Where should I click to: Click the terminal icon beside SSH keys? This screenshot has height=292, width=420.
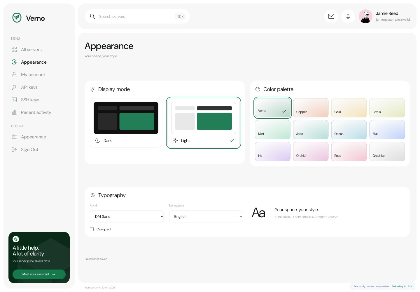point(14,100)
